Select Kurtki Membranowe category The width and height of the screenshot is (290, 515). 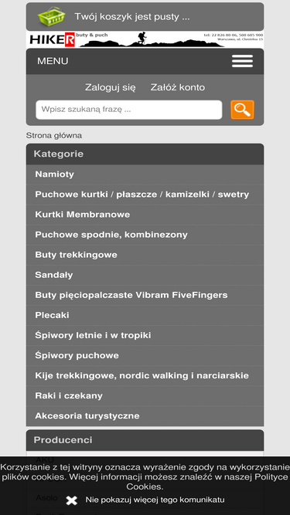point(145,215)
